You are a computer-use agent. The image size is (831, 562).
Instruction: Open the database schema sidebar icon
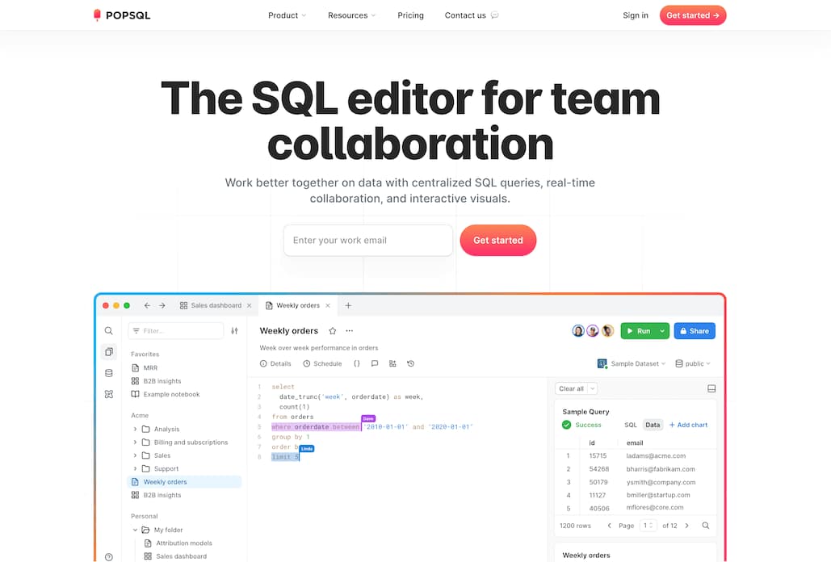(109, 373)
